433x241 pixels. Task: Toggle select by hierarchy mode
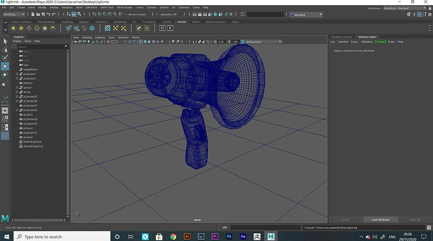69,14
